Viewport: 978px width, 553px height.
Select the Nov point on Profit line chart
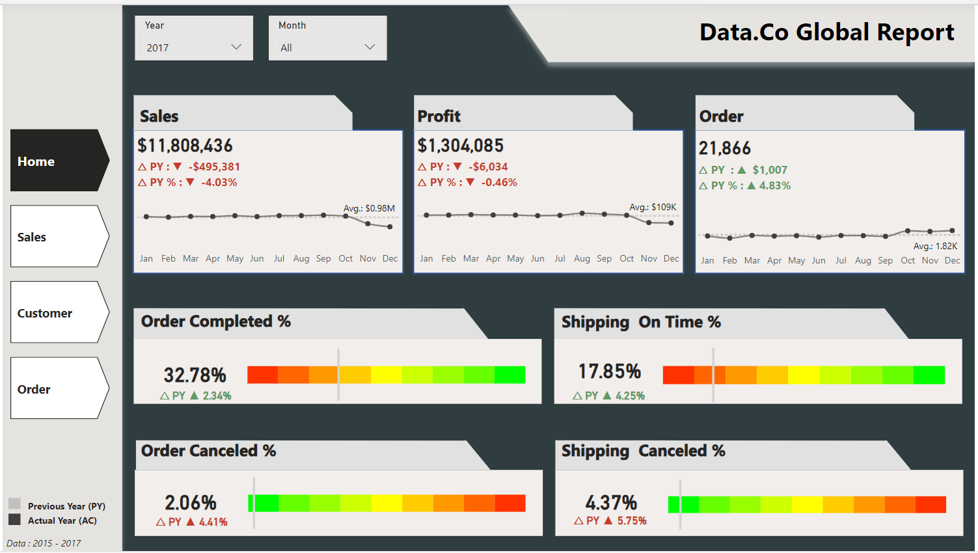point(649,223)
